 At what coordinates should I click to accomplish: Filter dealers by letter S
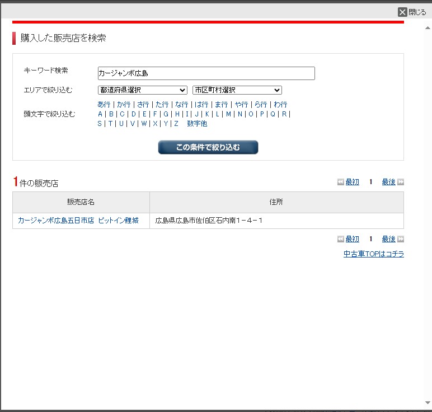click(x=100, y=124)
